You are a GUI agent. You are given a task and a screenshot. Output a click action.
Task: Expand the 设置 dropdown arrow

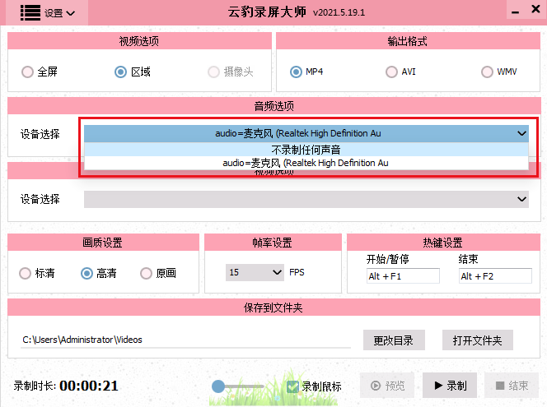point(71,14)
